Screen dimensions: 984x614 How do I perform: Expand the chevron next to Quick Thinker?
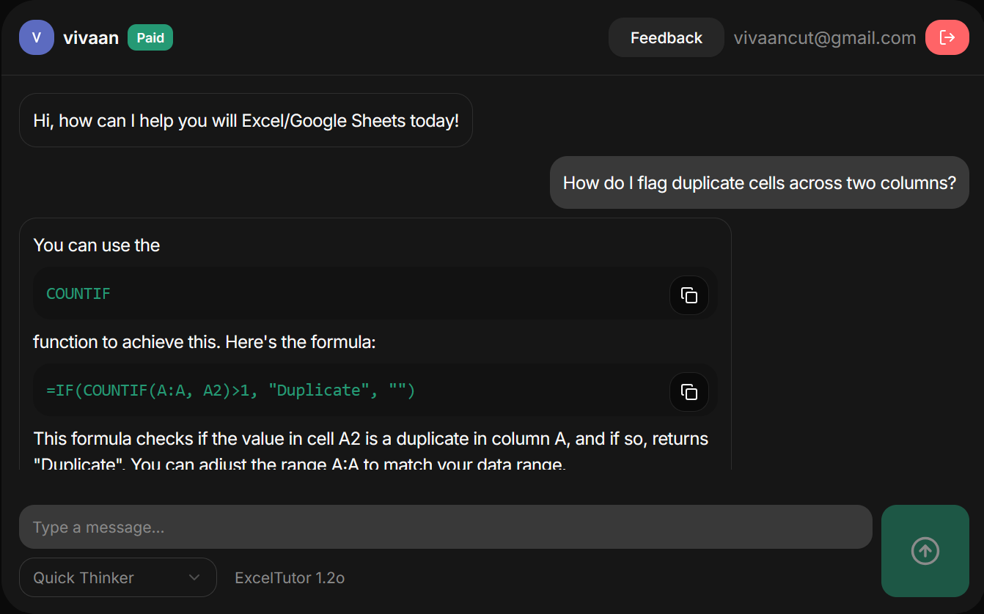point(195,577)
